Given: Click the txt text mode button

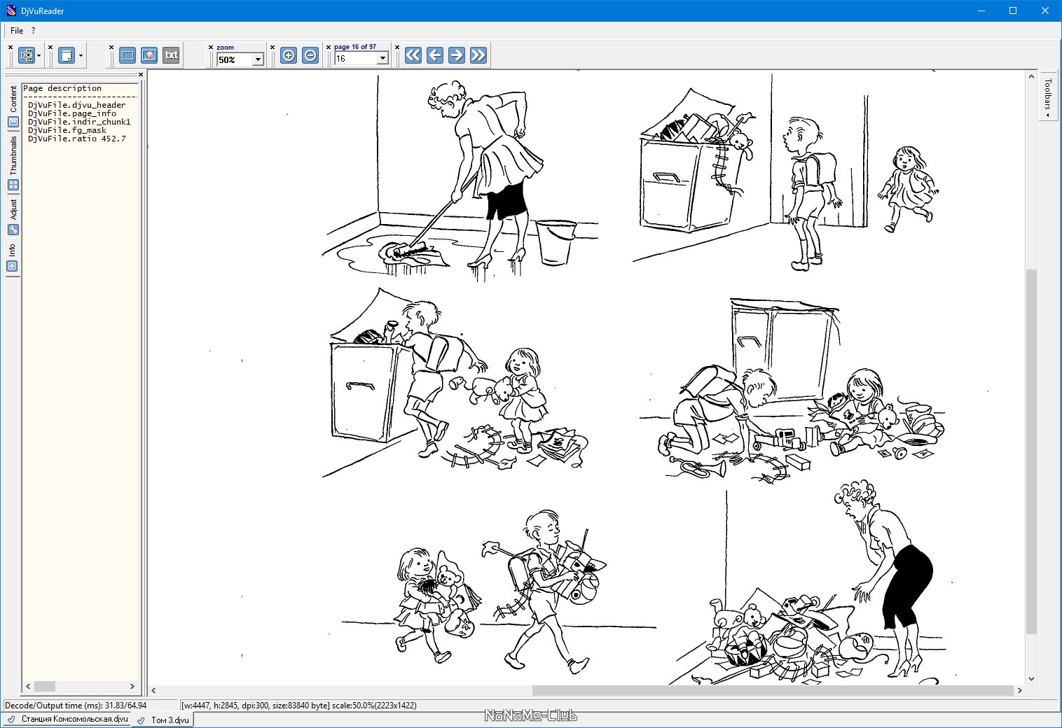Looking at the screenshot, I should (171, 55).
